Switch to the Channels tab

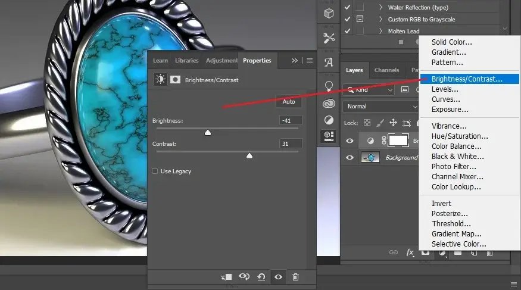click(386, 70)
